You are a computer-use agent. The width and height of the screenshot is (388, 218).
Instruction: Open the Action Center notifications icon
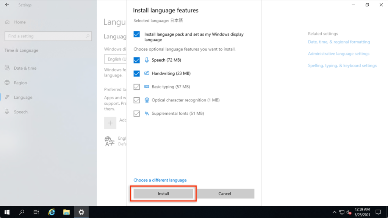(378, 212)
